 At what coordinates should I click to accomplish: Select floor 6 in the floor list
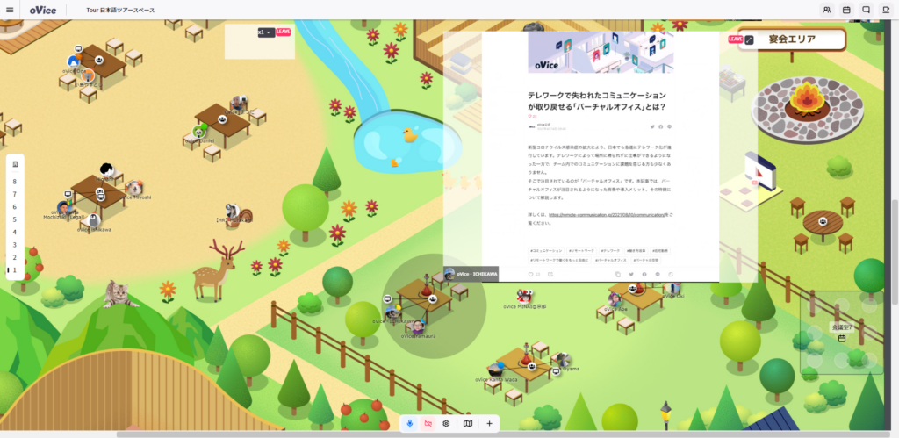(15, 207)
